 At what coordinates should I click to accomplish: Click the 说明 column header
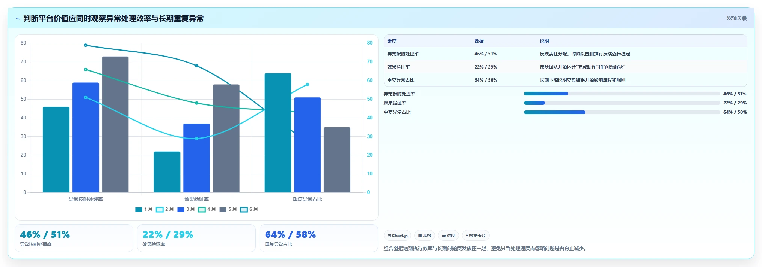click(x=544, y=41)
